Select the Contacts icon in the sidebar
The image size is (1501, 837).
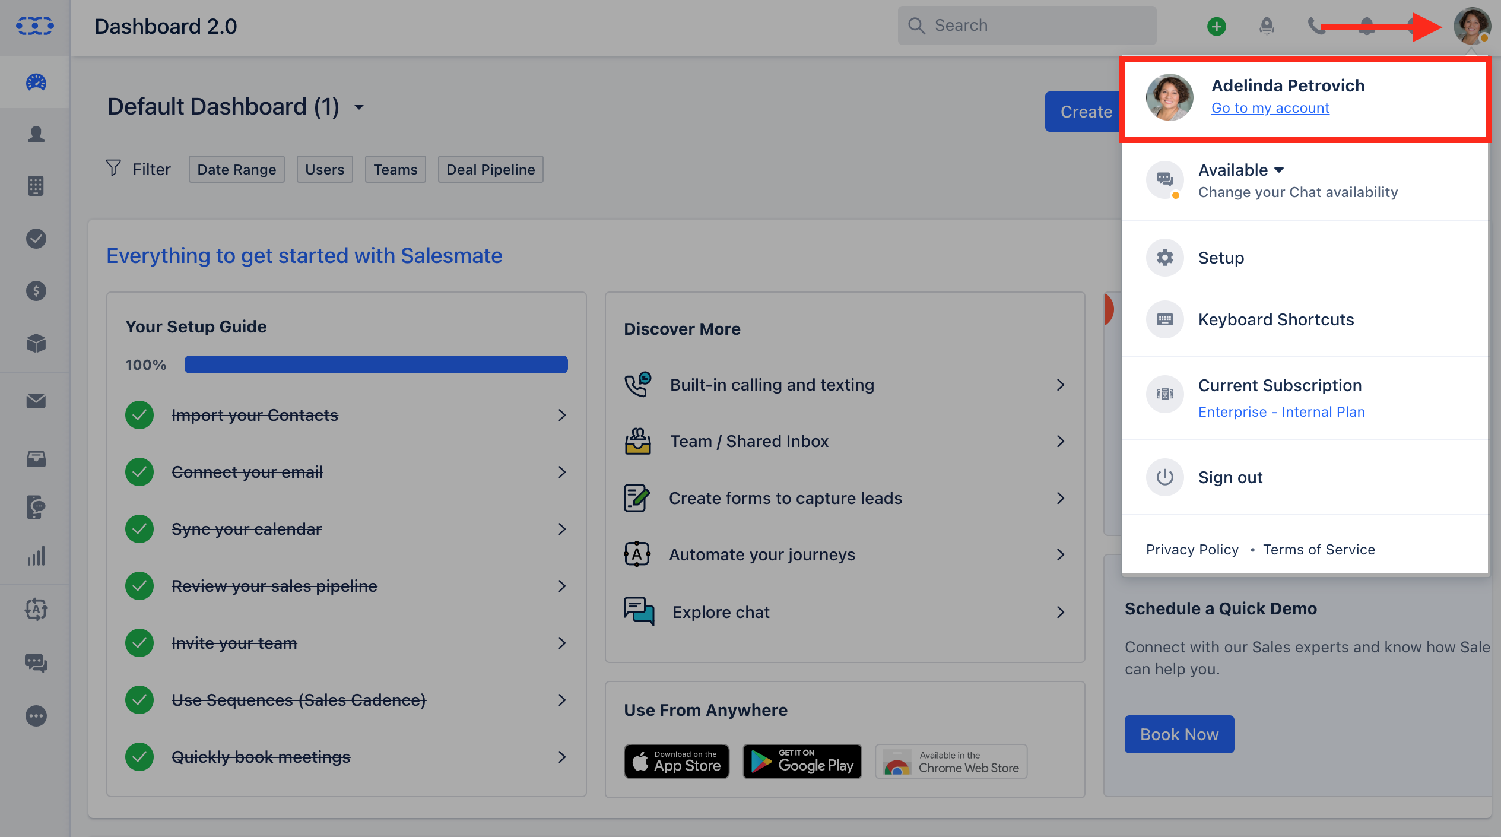(x=35, y=134)
